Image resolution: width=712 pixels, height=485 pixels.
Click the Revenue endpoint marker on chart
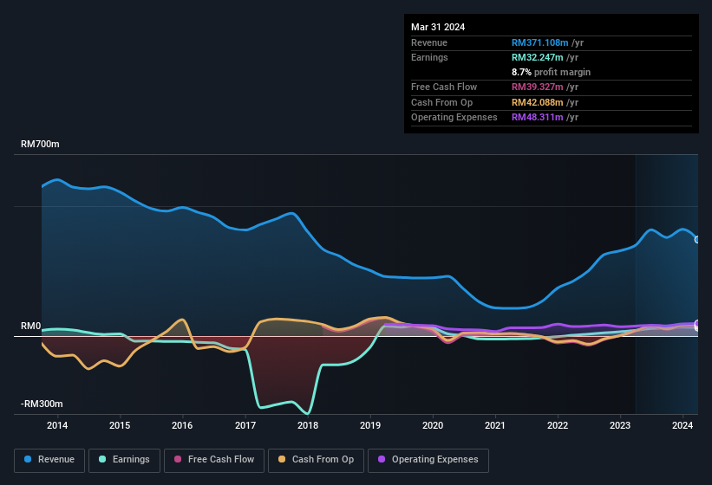(697, 239)
